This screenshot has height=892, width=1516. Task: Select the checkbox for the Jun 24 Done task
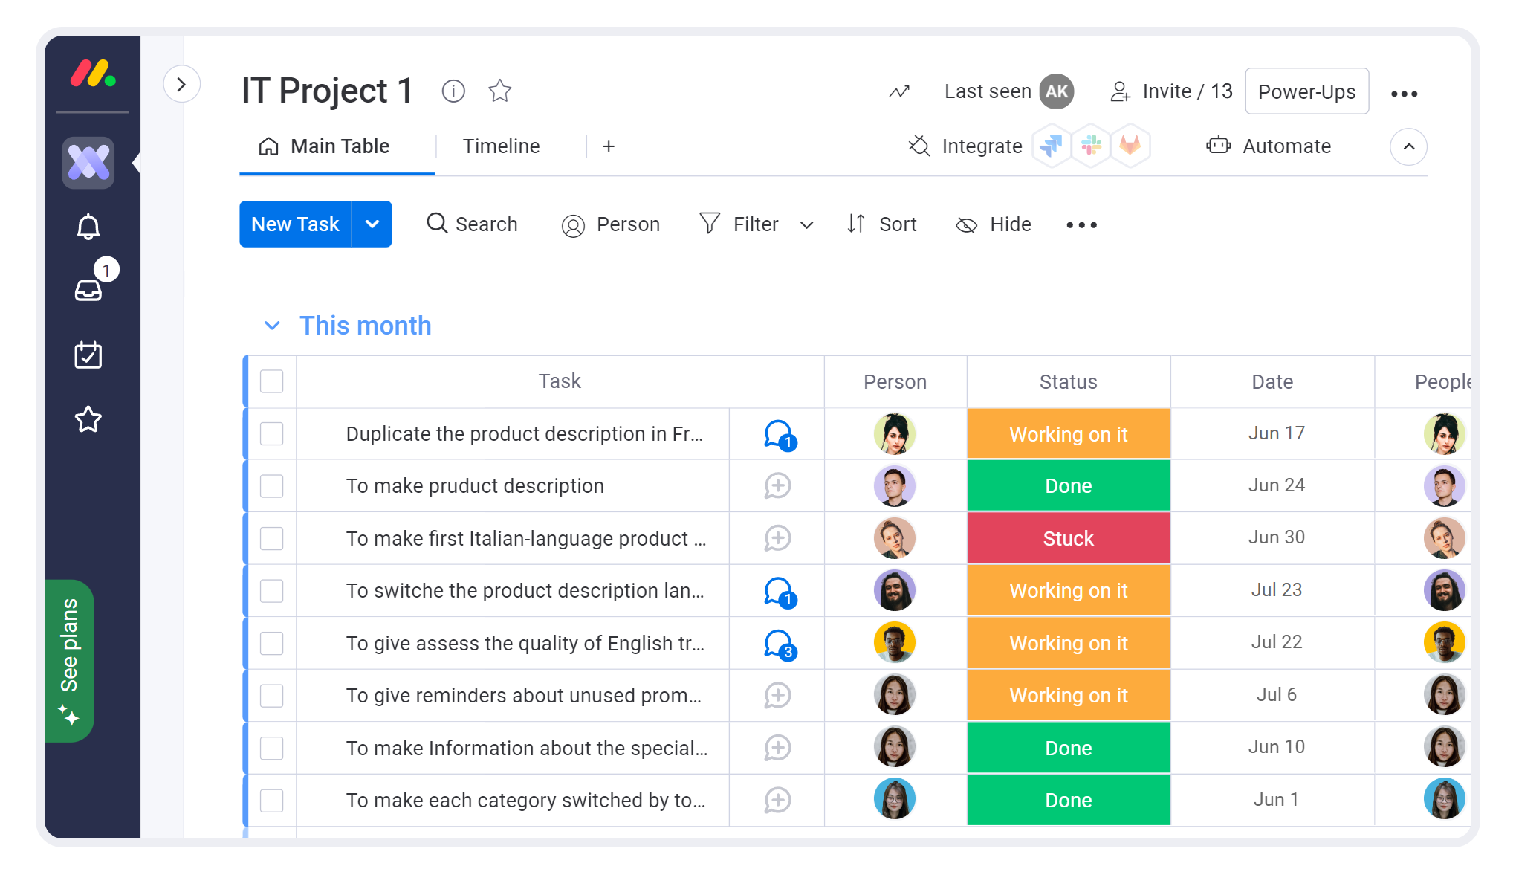click(x=271, y=485)
